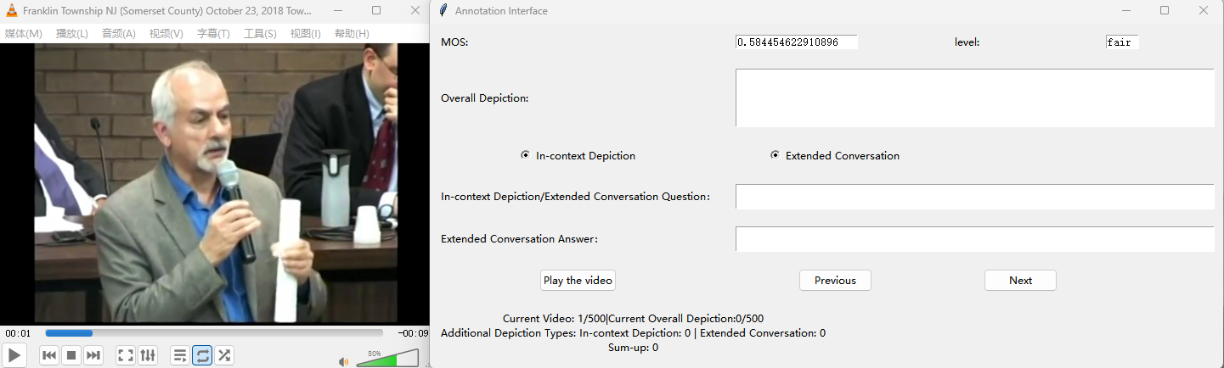The height and width of the screenshot is (368, 1224).
Task: Open the 工具(S) menu
Action: 260,34
